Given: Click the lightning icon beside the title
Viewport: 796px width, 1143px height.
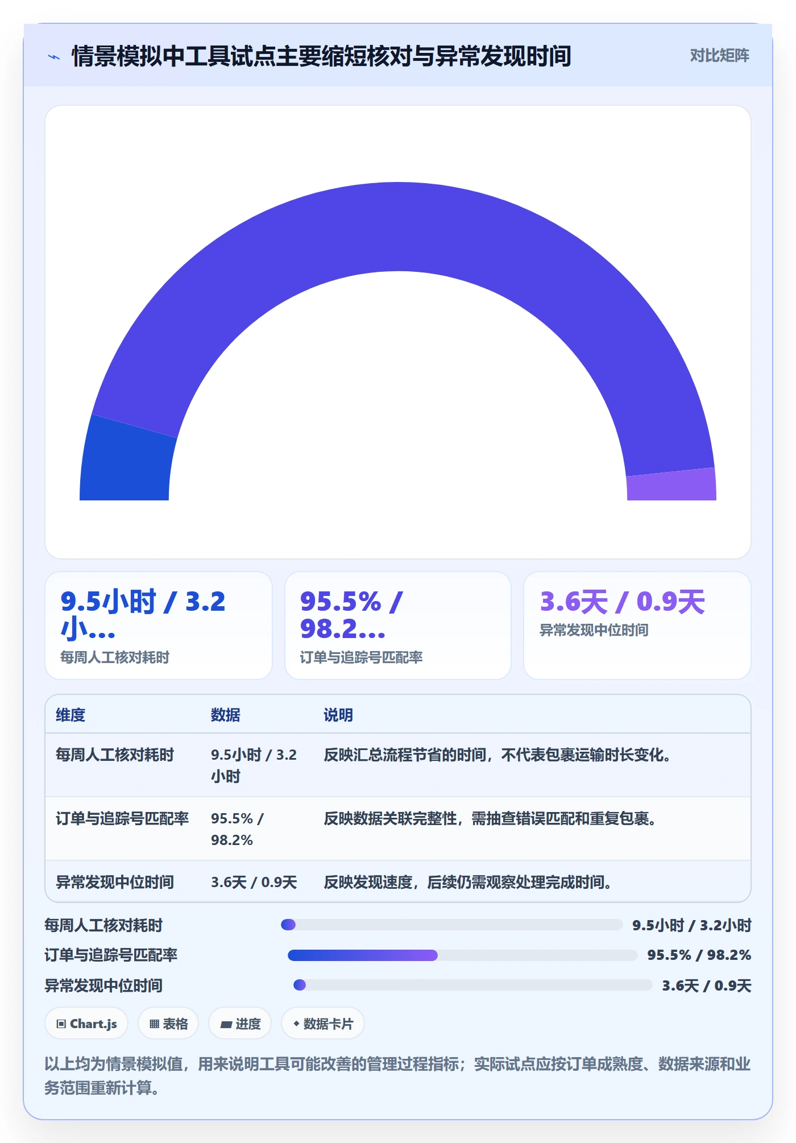Looking at the screenshot, I should (54, 56).
